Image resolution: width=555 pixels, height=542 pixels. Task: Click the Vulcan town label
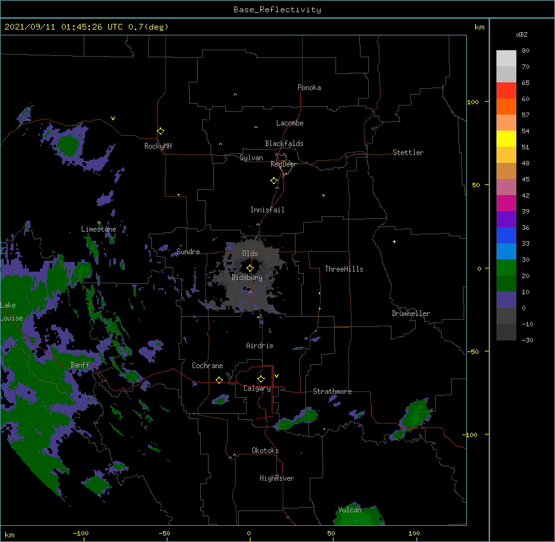[x=350, y=510]
